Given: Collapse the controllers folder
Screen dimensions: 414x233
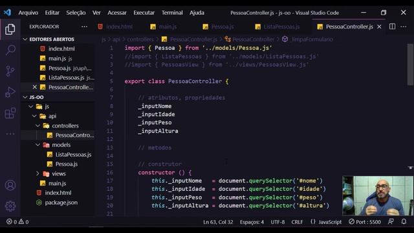Looking at the screenshot, I should (58, 126).
